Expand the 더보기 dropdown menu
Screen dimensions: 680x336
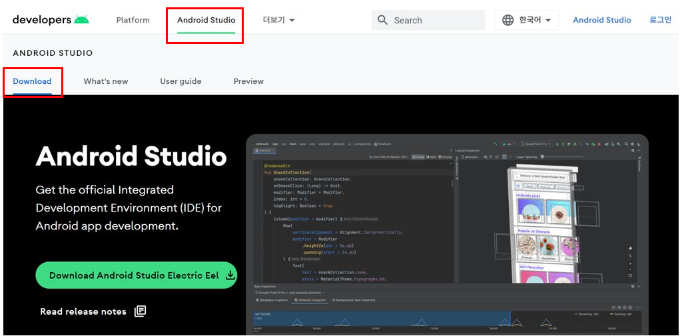(279, 20)
